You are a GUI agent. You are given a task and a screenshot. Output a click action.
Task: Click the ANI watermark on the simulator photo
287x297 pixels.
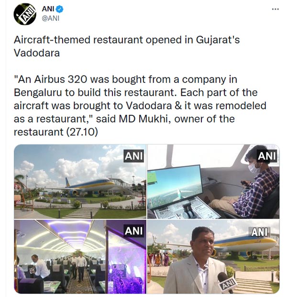[267, 156]
